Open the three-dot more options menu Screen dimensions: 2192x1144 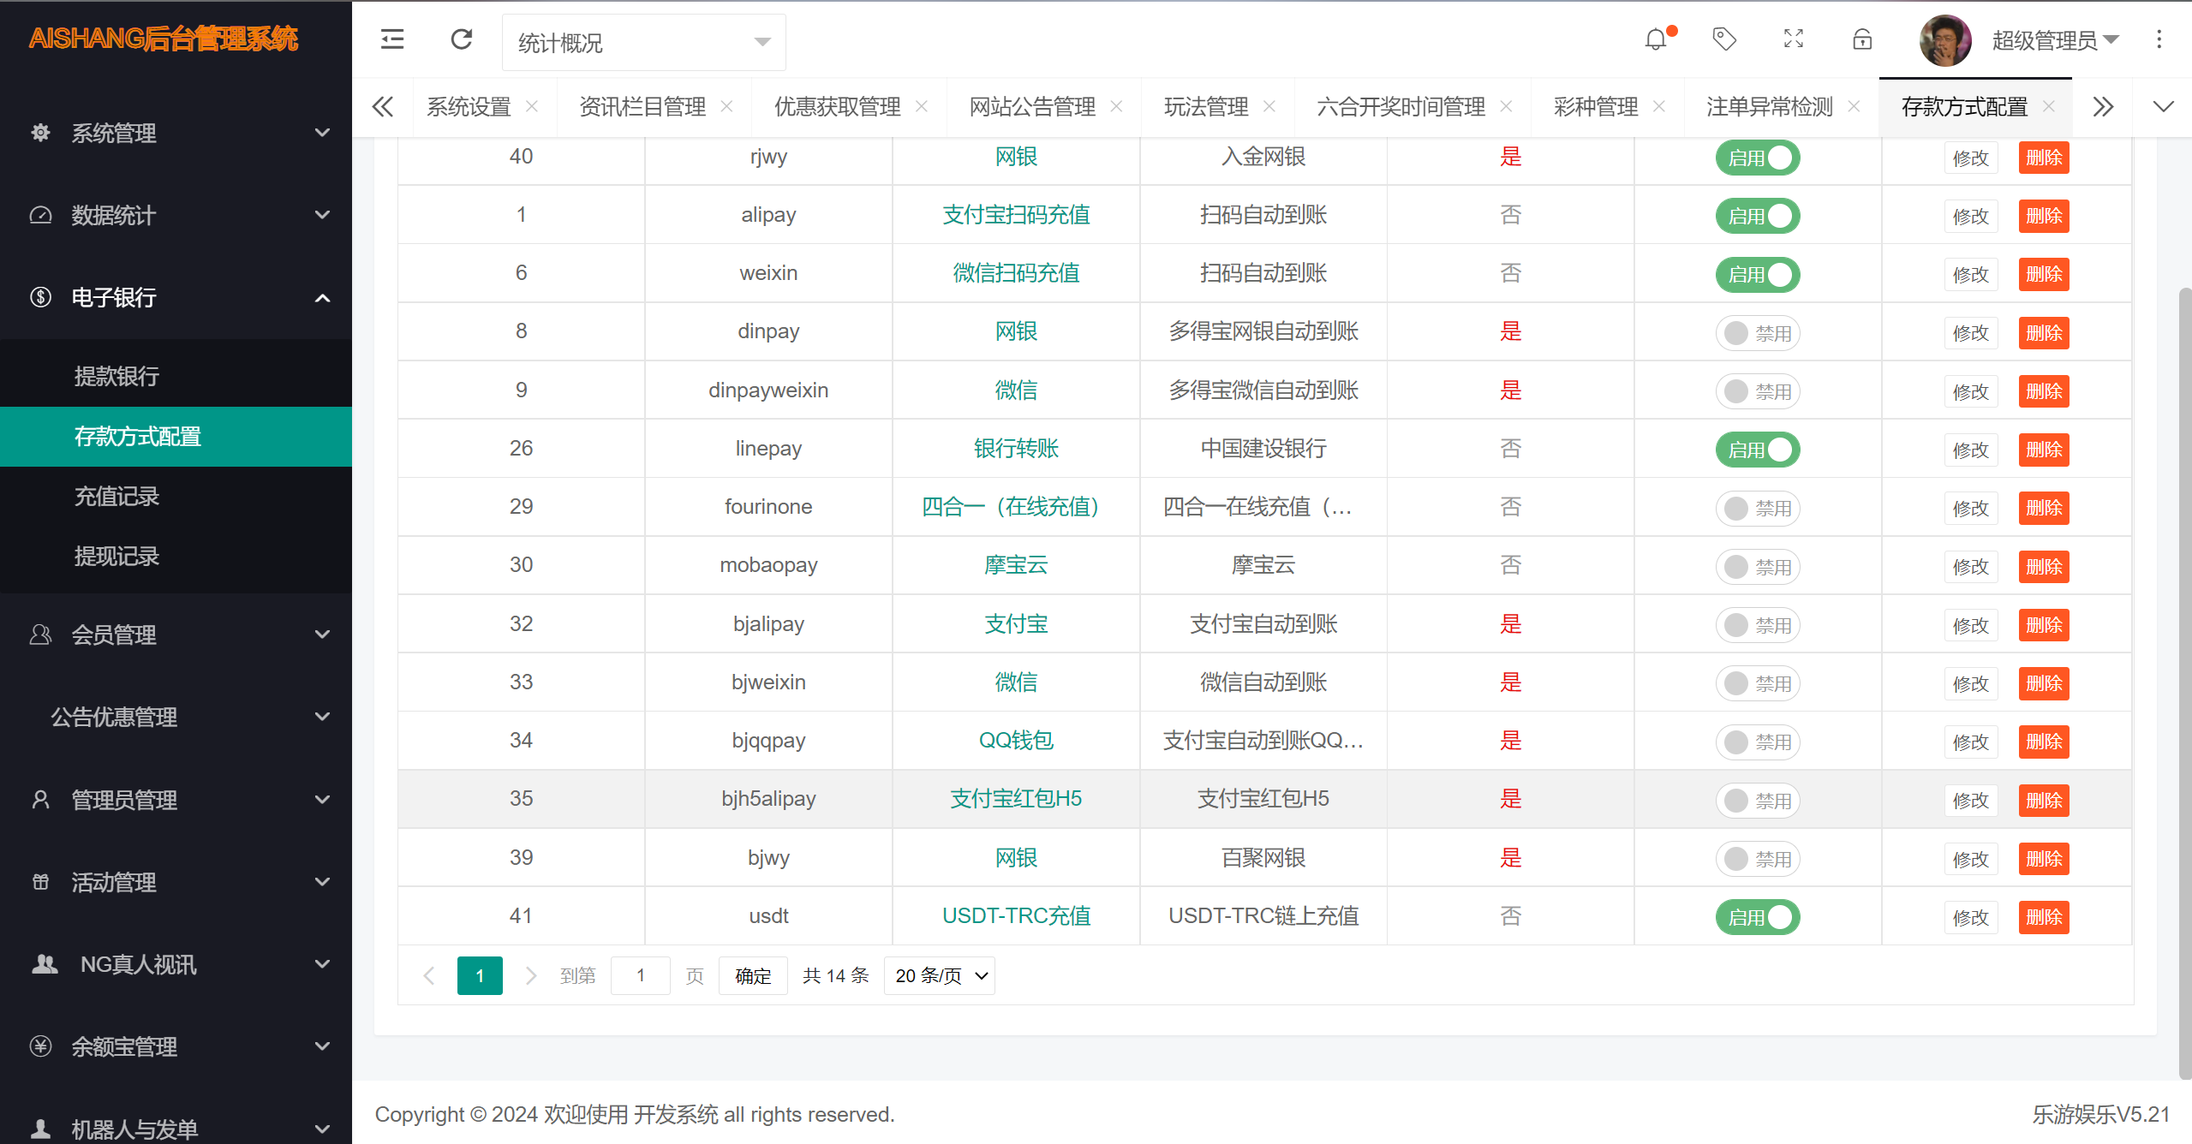[x=2159, y=39]
